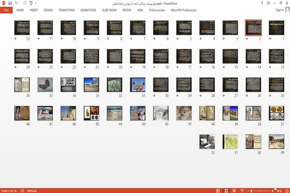Click transition star icon under slide 30
Image resolution: width=290 pixels, height=193 pixels.
point(154,96)
